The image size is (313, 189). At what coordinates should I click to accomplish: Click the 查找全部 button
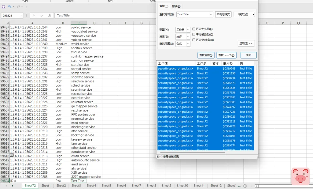[x=206, y=55]
